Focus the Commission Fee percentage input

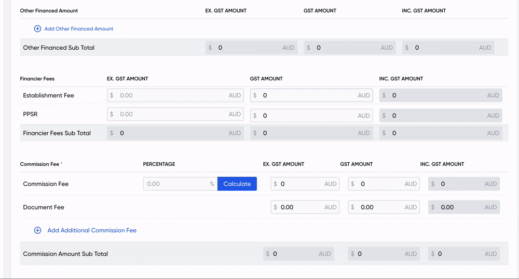(x=176, y=184)
